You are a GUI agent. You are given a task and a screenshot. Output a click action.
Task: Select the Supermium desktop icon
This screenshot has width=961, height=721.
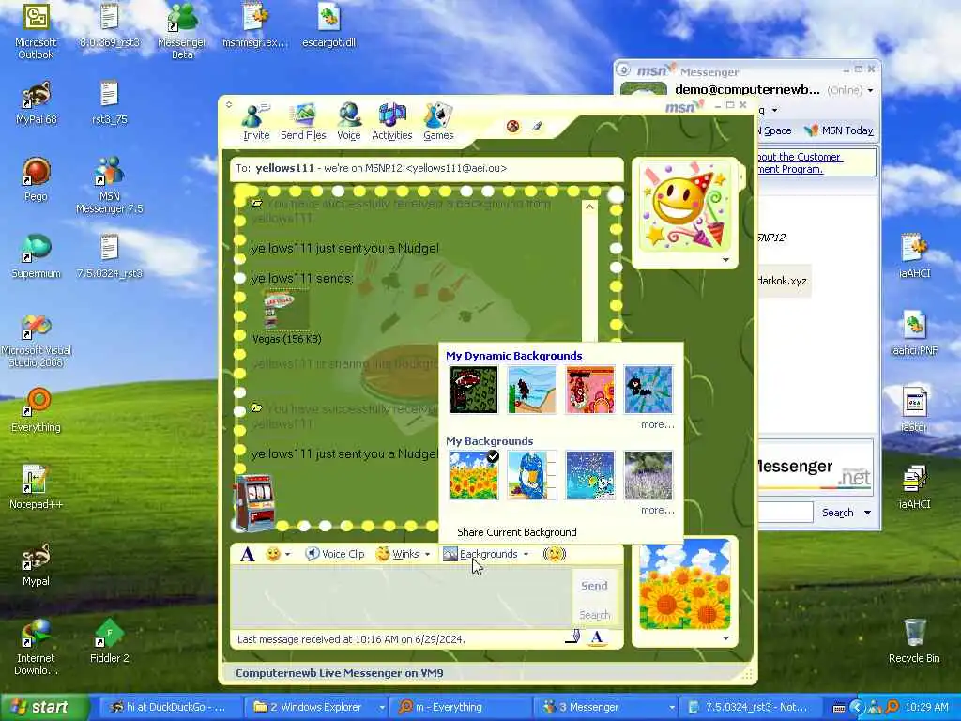(x=36, y=255)
